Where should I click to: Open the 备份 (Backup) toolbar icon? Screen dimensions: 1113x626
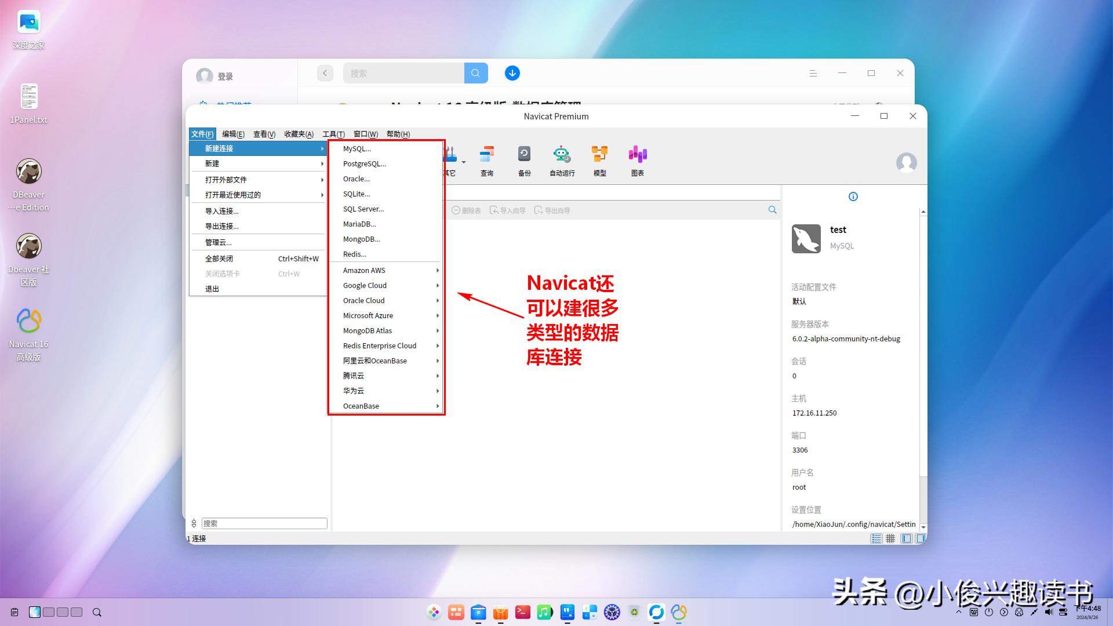[x=524, y=161]
